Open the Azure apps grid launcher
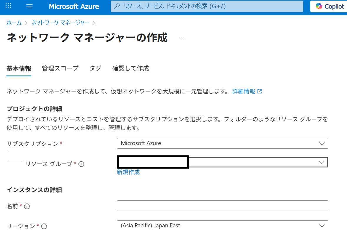 [x=8, y=6]
